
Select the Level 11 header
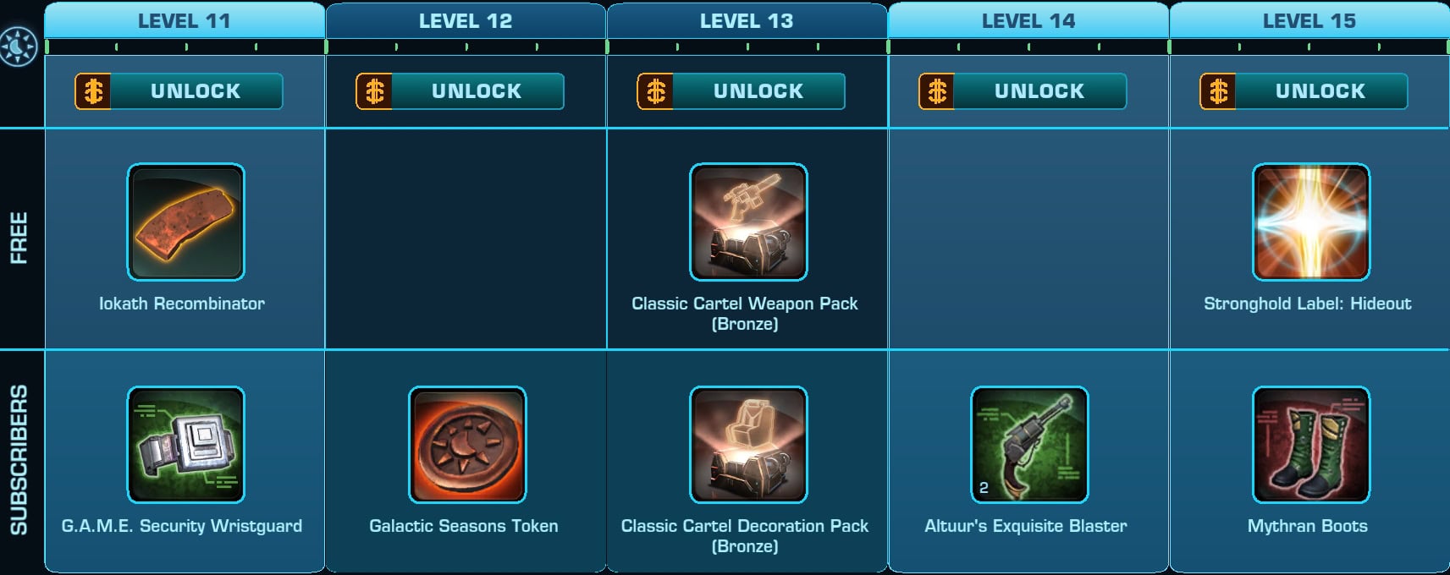tap(185, 20)
